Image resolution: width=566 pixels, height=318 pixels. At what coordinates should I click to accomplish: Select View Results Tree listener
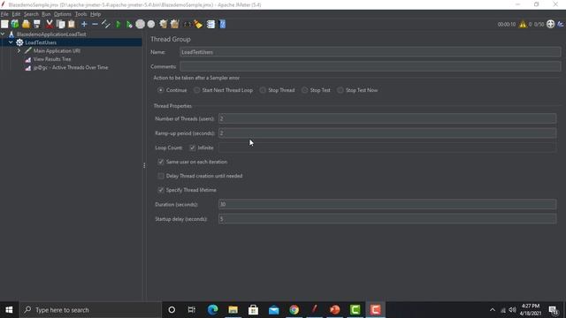tap(52, 59)
